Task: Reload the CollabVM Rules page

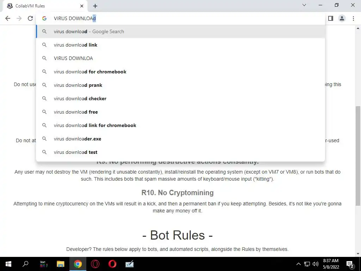Action: coord(30,18)
